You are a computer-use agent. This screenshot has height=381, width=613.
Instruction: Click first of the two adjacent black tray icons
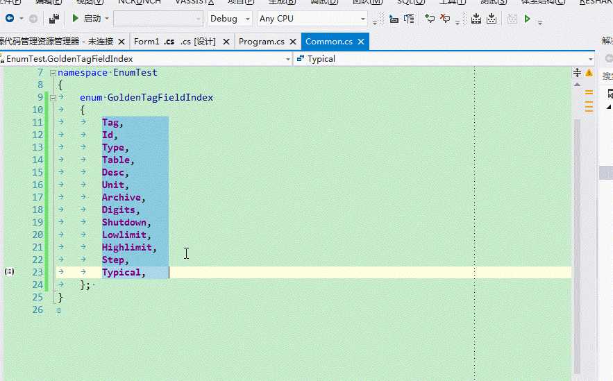(x=476, y=18)
